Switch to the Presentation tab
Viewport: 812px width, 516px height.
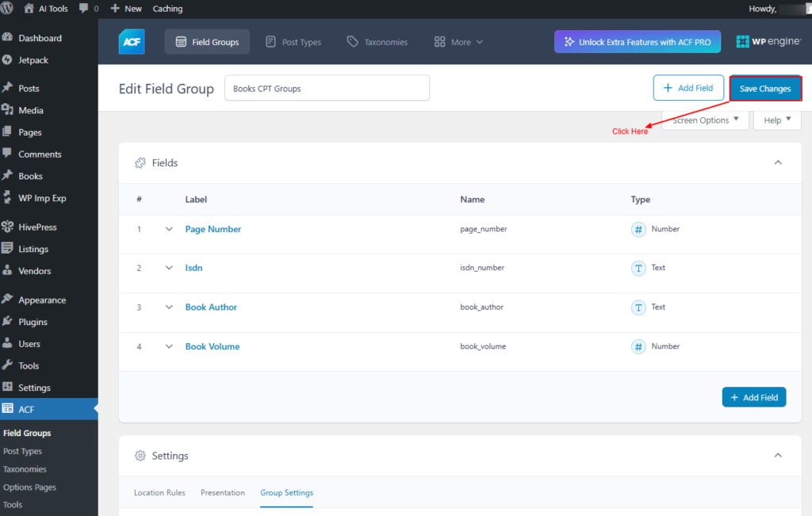click(x=223, y=492)
